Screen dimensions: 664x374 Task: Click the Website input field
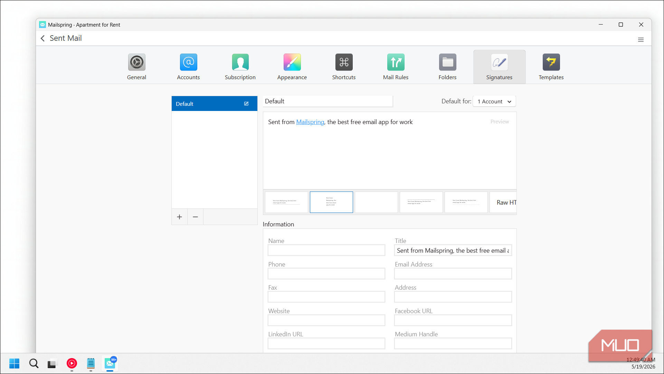pyautogui.click(x=326, y=320)
